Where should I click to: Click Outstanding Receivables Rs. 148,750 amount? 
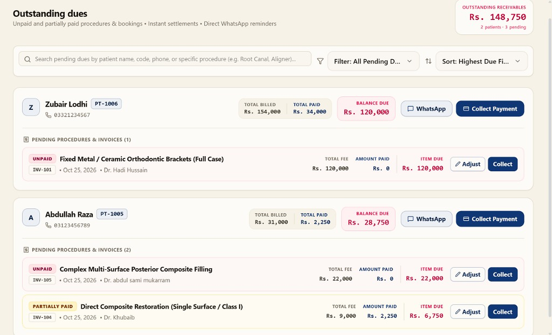[498, 17]
